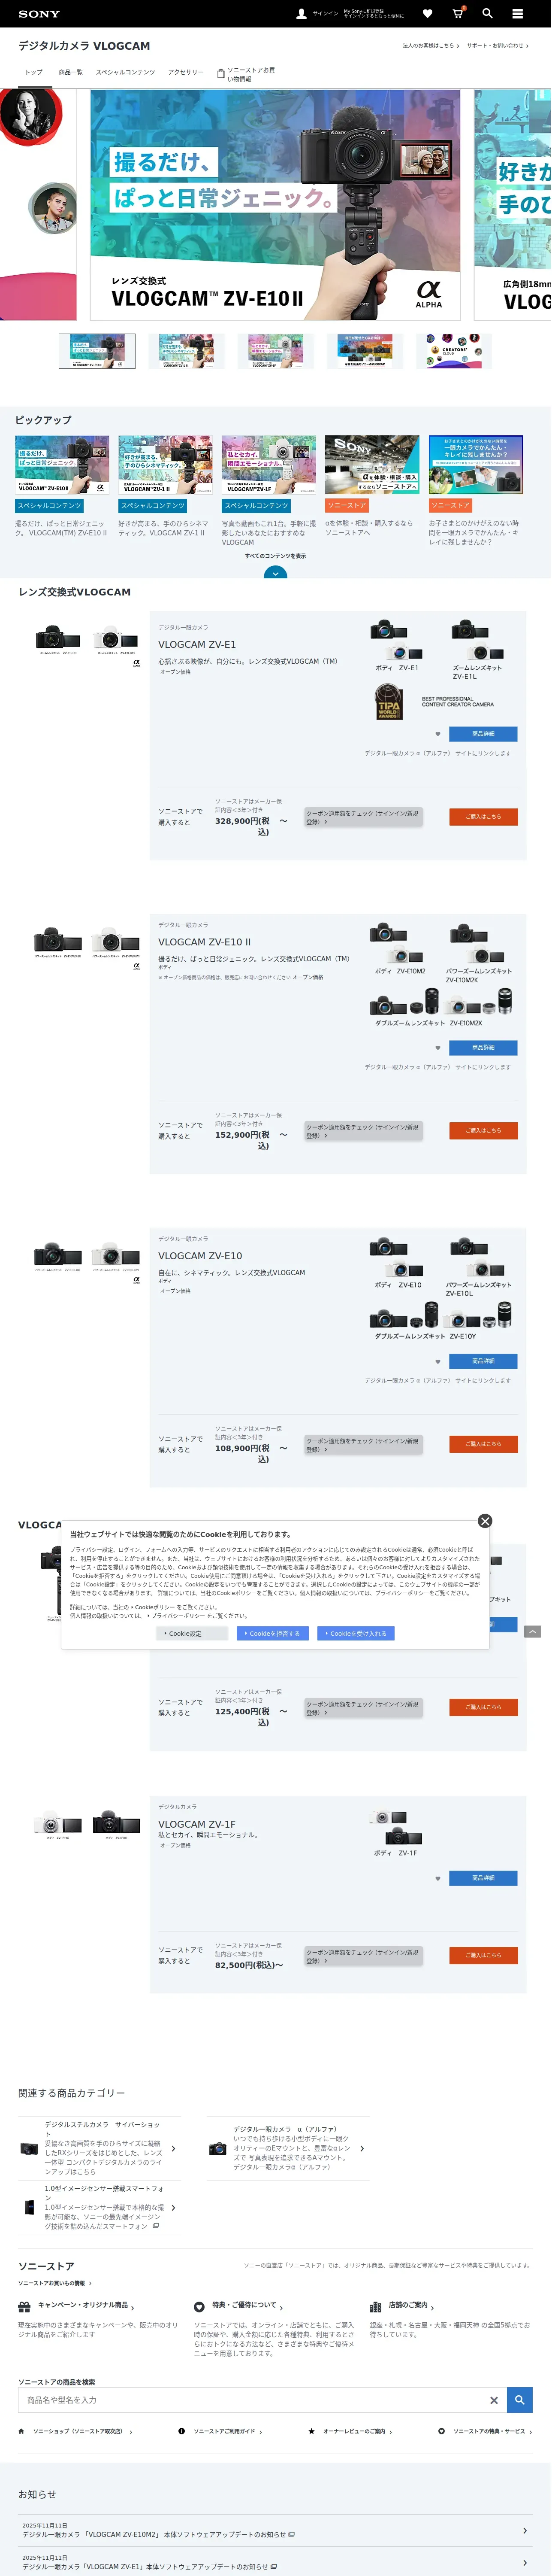Open サイバーショット category chevron
Image resolution: width=552 pixels, height=2576 pixels.
pos(174,2149)
